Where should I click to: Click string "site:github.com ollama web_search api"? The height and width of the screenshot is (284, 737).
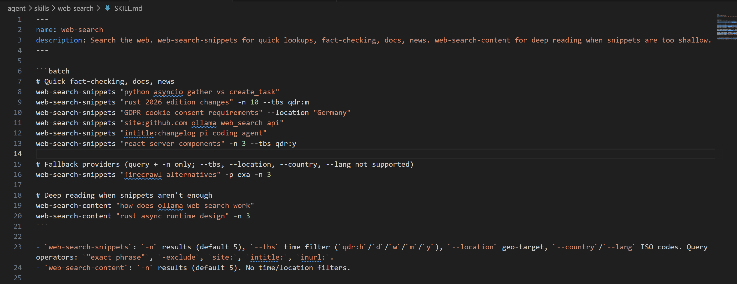(202, 123)
